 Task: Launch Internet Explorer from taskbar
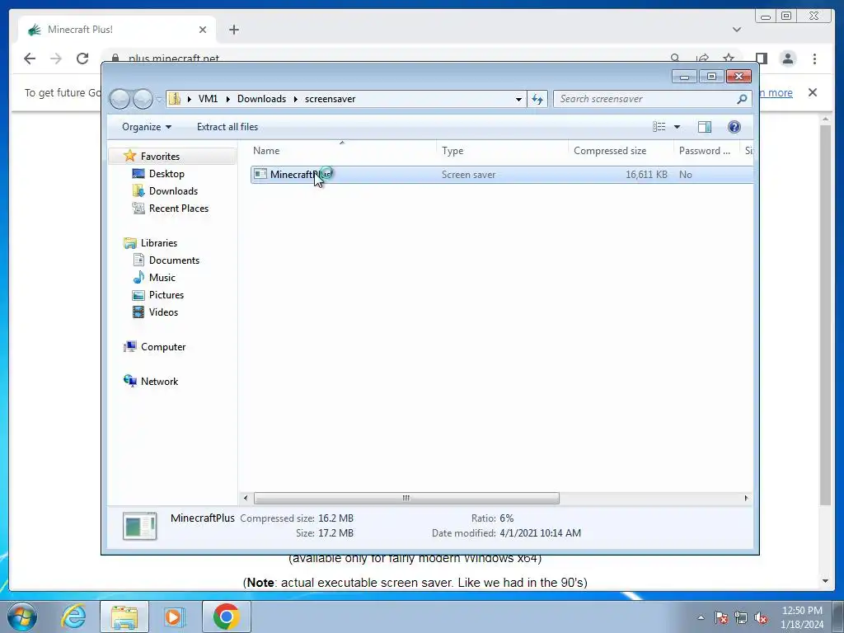73,617
